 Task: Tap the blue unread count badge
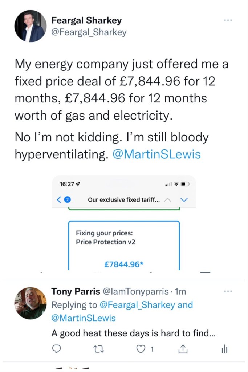click(67, 199)
